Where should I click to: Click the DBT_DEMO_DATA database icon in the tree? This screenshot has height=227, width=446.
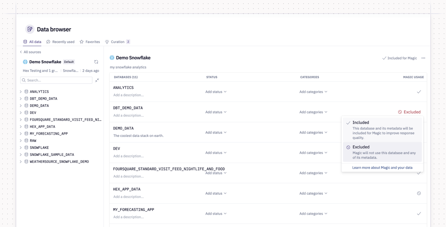[x=26, y=99]
